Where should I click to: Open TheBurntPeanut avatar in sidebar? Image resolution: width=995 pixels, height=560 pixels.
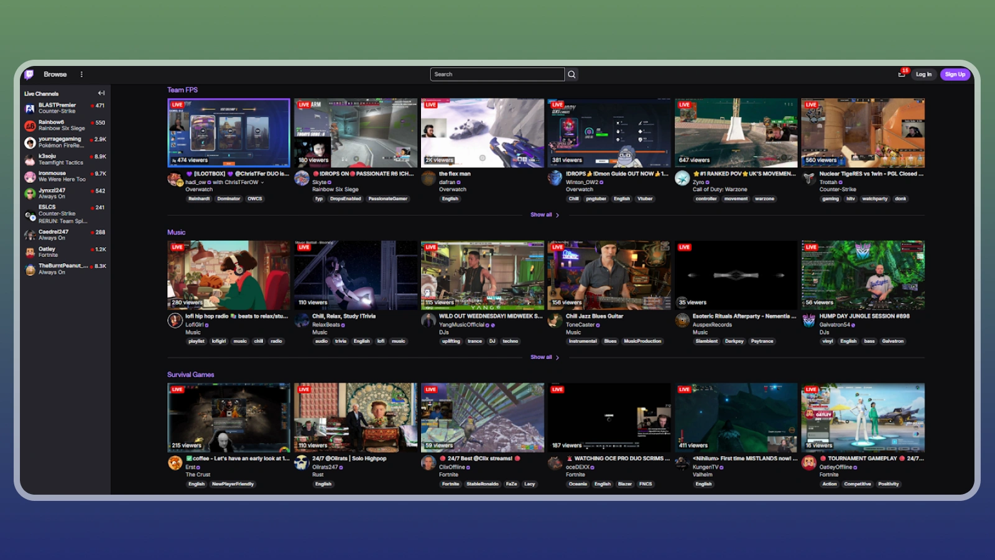tap(30, 269)
